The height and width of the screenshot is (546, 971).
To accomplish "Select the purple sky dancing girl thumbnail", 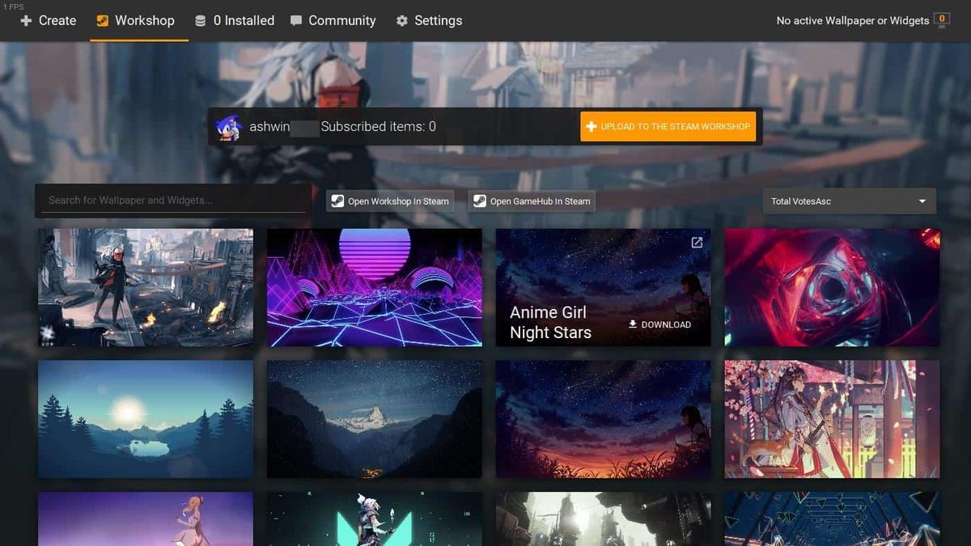I will [146, 518].
